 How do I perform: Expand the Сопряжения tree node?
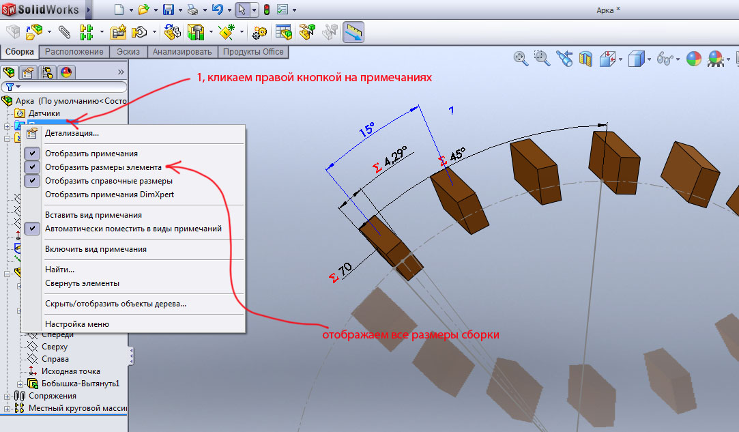[8, 396]
